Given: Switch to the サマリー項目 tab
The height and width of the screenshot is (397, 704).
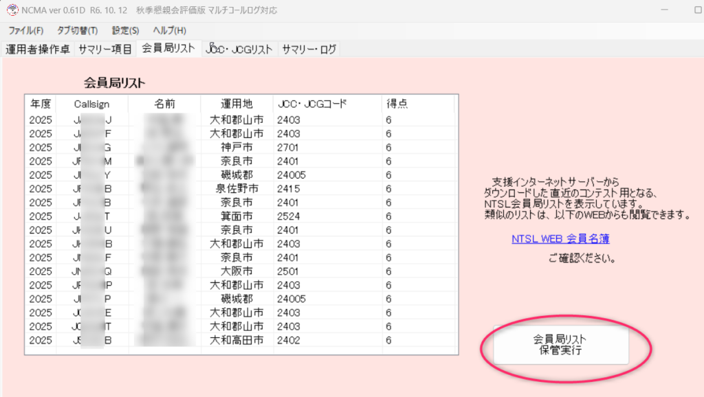Looking at the screenshot, I should pyautogui.click(x=105, y=49).
